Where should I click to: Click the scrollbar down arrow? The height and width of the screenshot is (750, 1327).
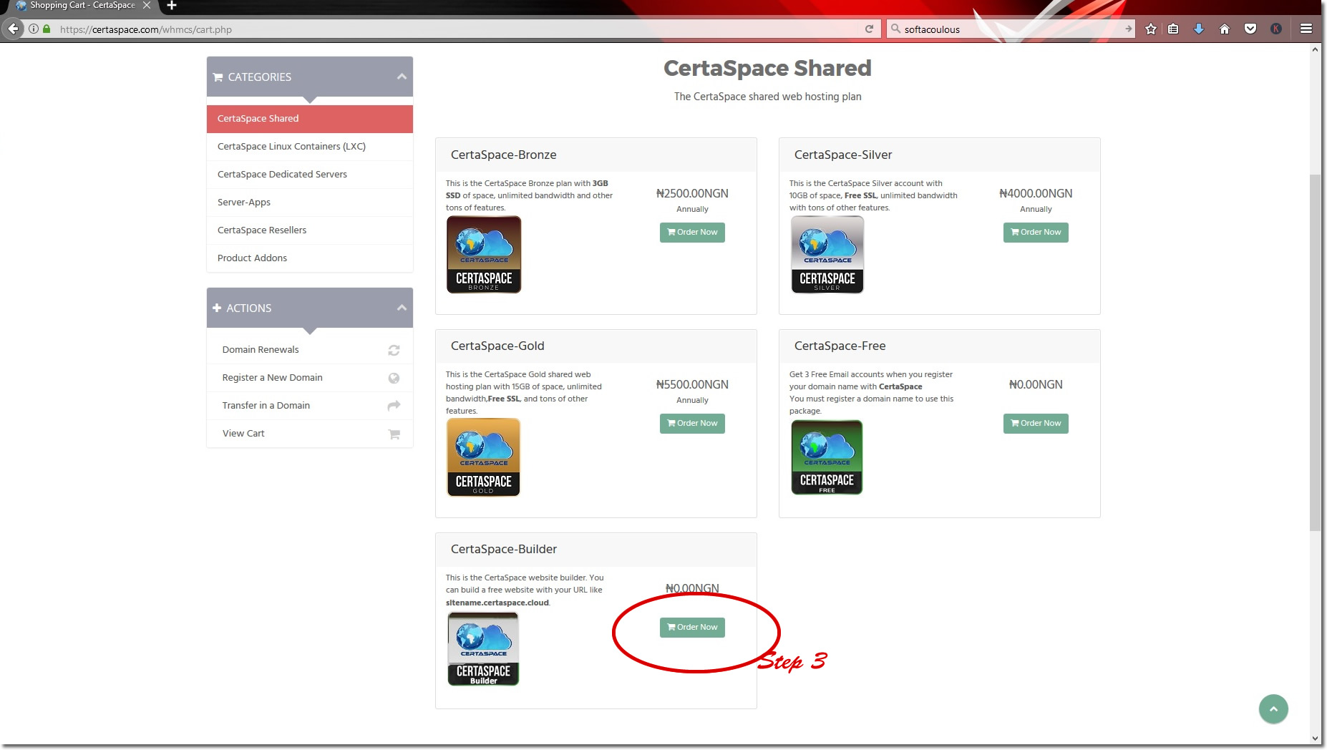pos(1316,739)
